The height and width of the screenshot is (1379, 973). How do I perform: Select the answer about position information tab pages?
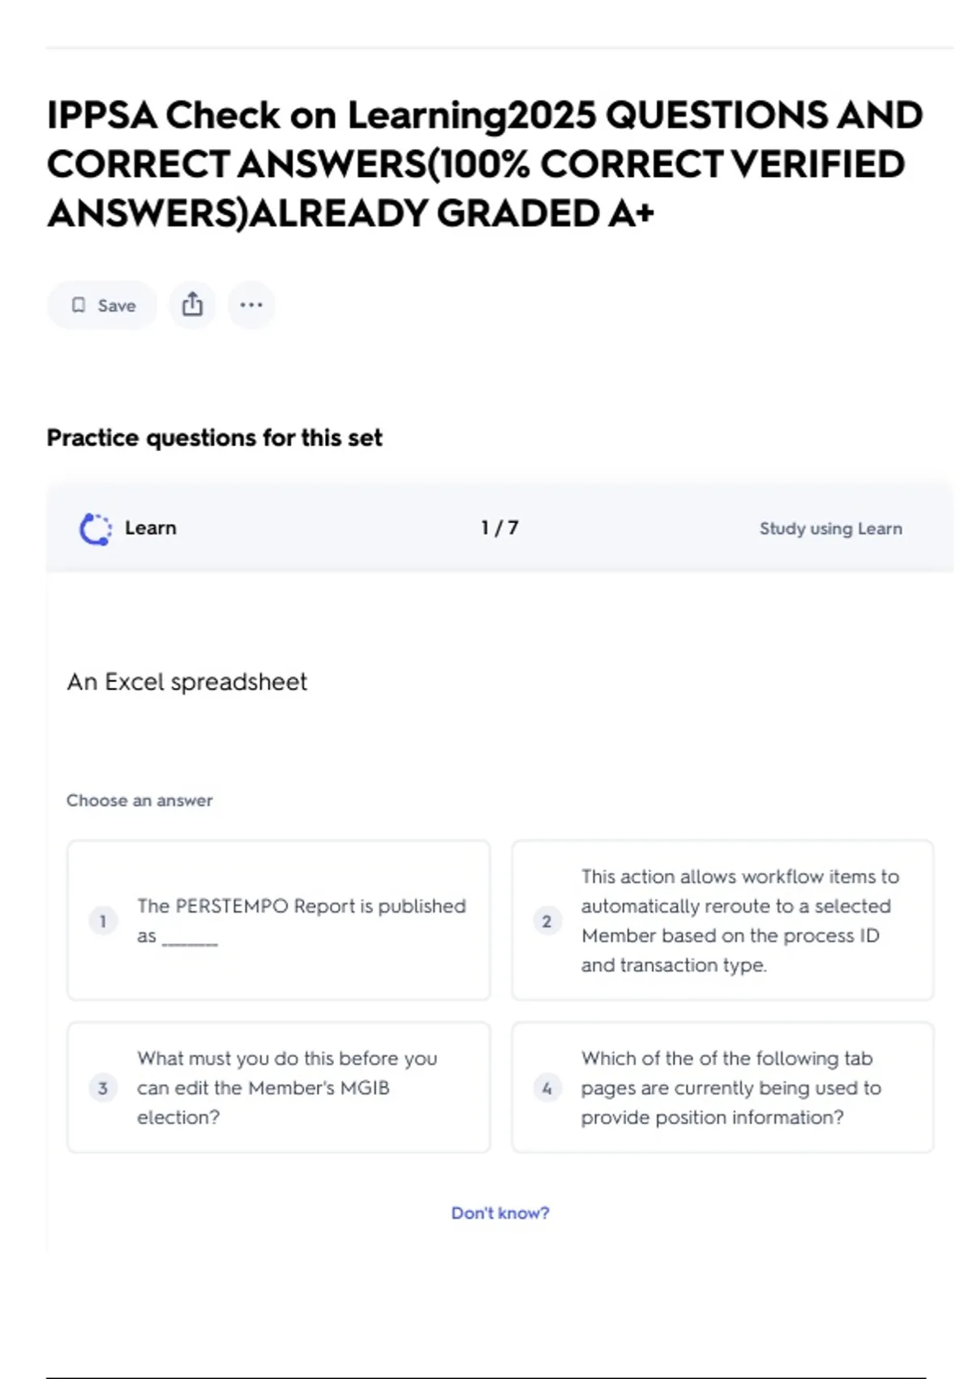[730, 1087]
